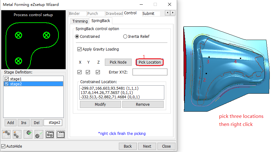Open the Punch tab
This screenshot has height=152, width=271.
click(x=96, y=13)
